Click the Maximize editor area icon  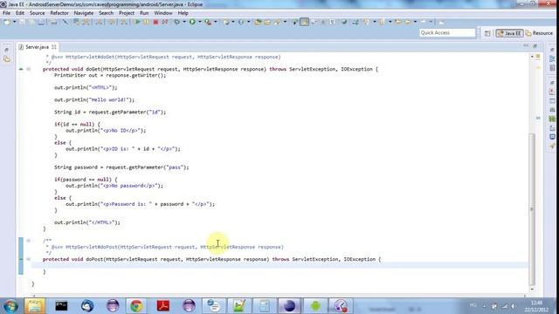(535, 46)
